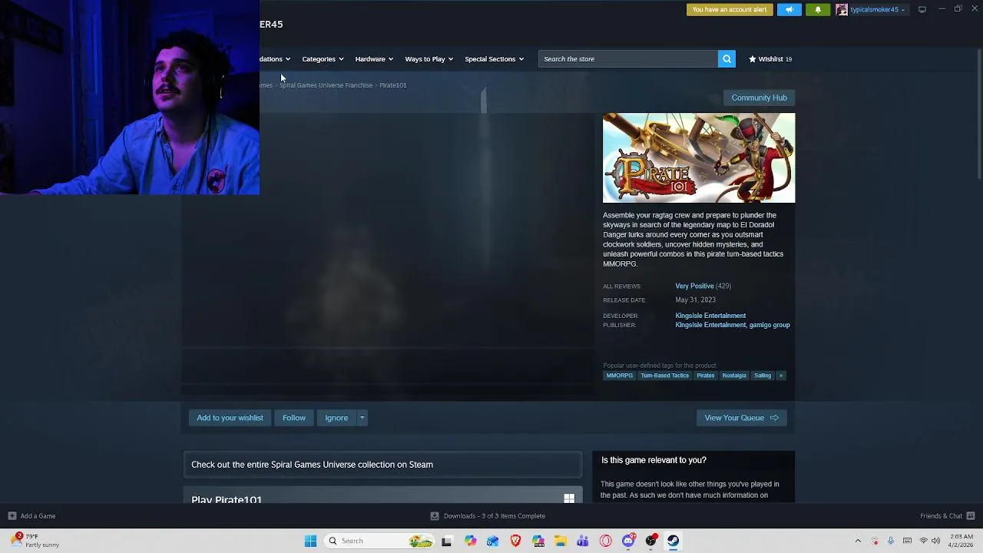
Task: Open the typicalsmoker45 account dropdown
Action: click(x=878, y=10)
